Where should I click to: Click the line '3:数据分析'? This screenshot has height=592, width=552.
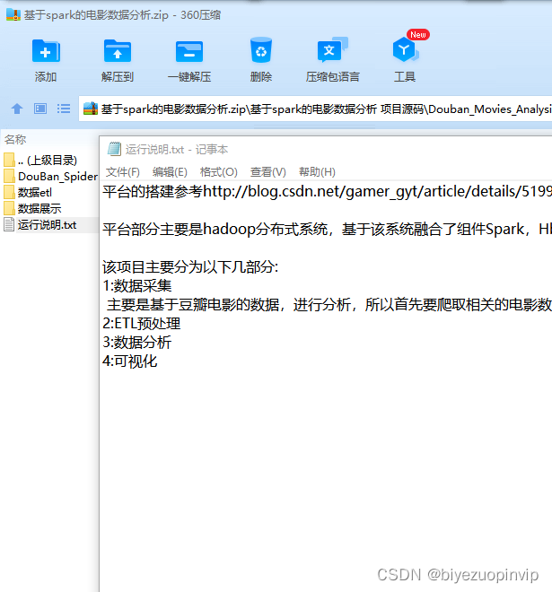point(137,343)
